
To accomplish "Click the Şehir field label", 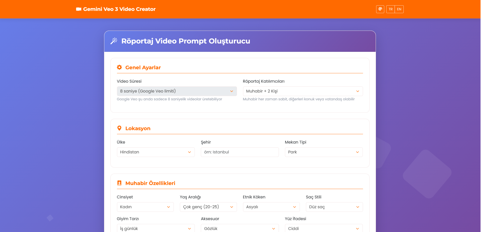I will (x=206, y=142).
